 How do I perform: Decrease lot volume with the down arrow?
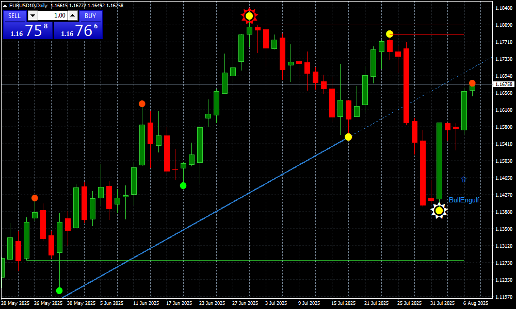pyautogui.click(x=33, y=15)
